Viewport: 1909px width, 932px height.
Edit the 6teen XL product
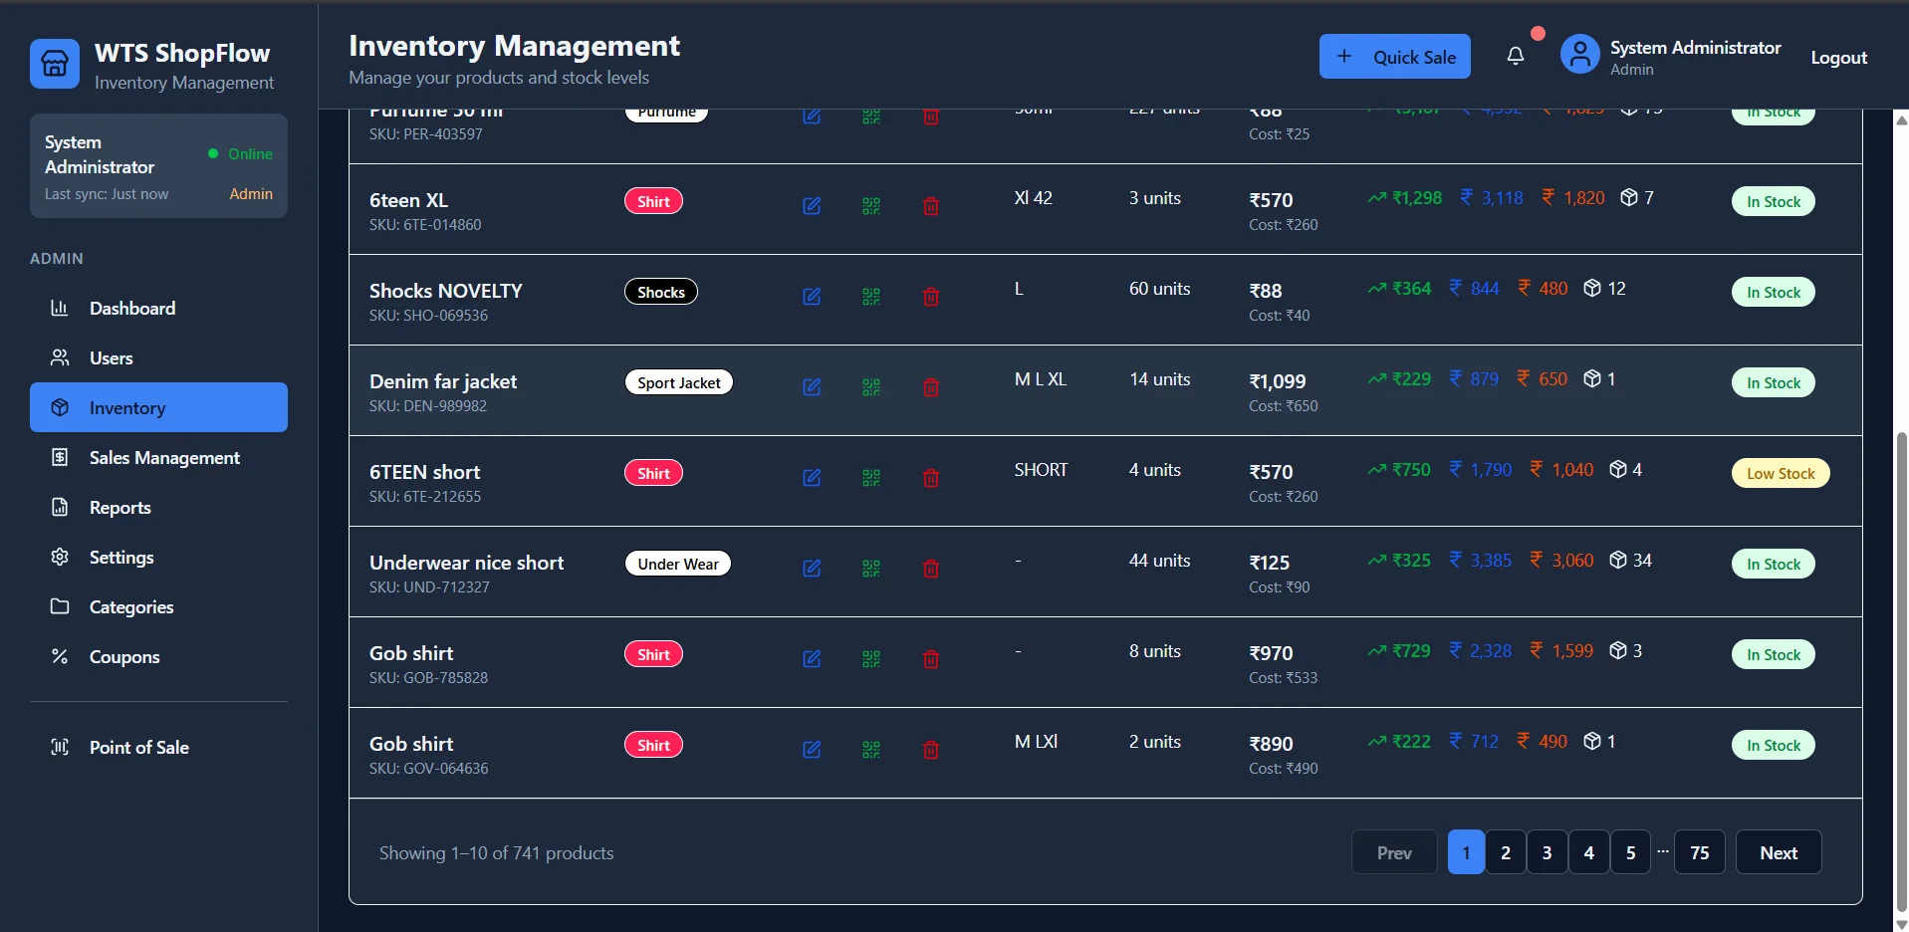coord(812,206)
